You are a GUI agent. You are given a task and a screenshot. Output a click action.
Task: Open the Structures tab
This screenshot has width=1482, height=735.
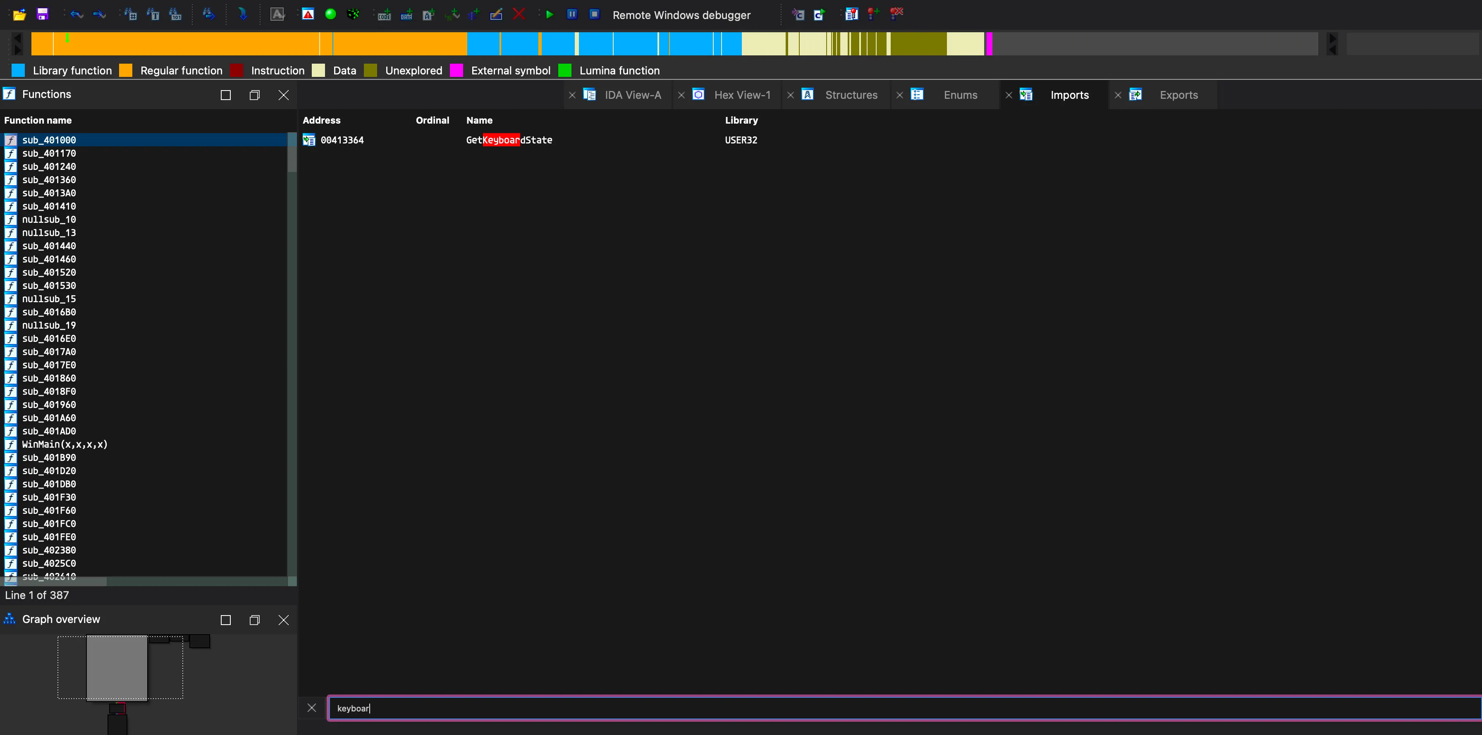pyautogui.click(x=851, y=95)
